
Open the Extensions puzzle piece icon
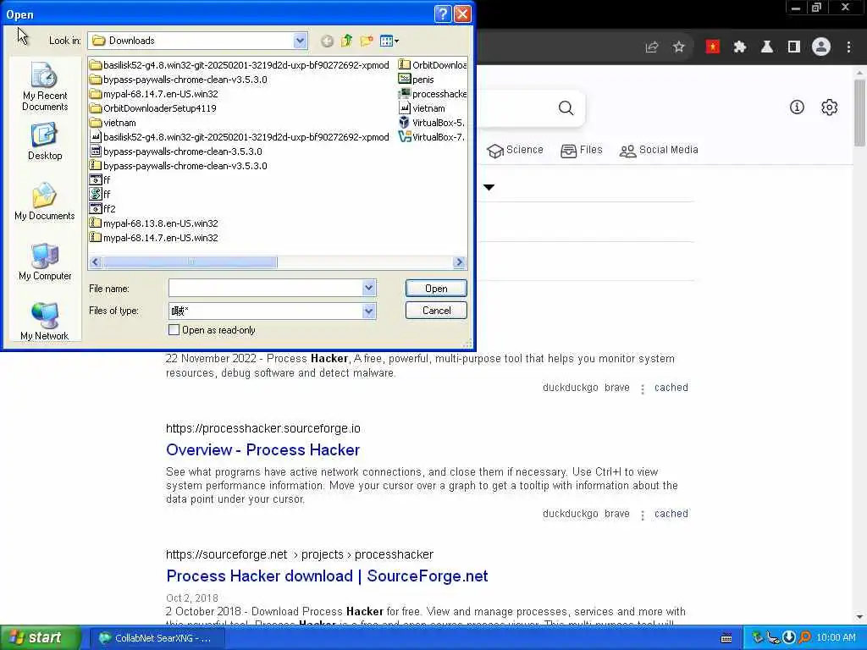pyautogui.click(x=740, y=47)
